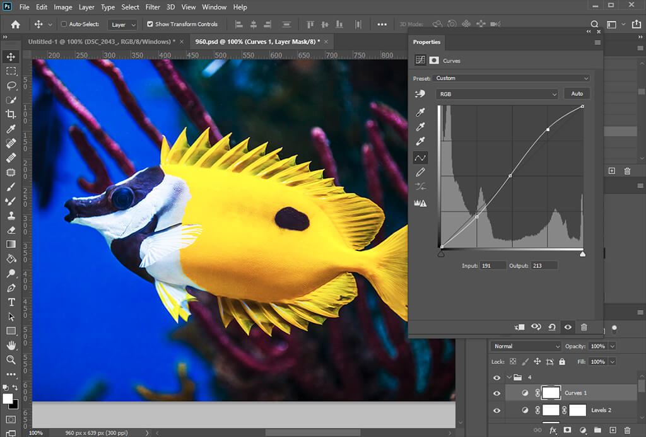Open the Window menu
This screenshot has width=646, height=437.
214,7
